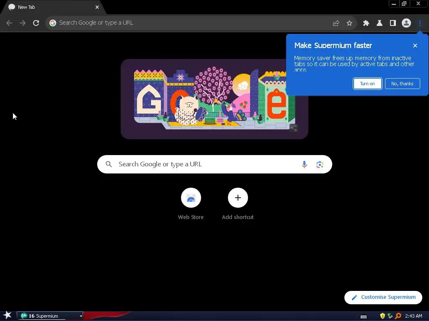
Task: Close the New Tab tab
Action: coord(97,8)
